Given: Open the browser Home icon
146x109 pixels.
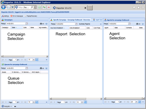Looking at the screenshot, I should coord(134,8).
